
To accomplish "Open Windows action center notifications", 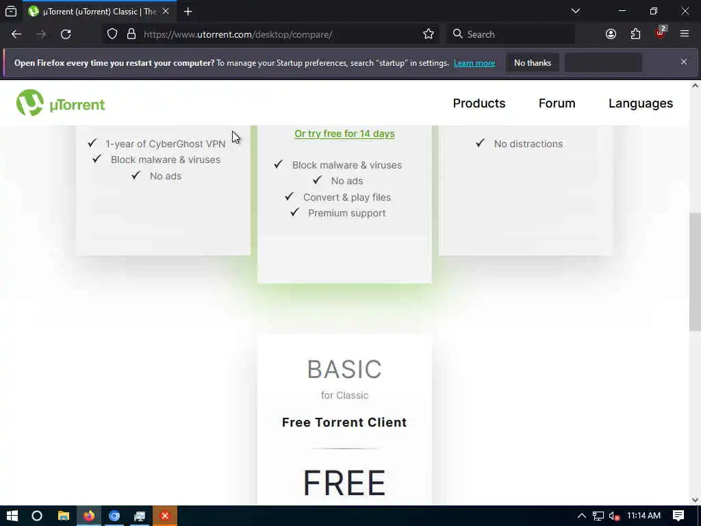I will [x=678, y=516].
